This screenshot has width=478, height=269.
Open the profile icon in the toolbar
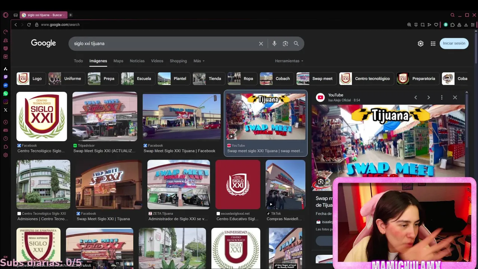pyautogui.click(x=459, y=25)
